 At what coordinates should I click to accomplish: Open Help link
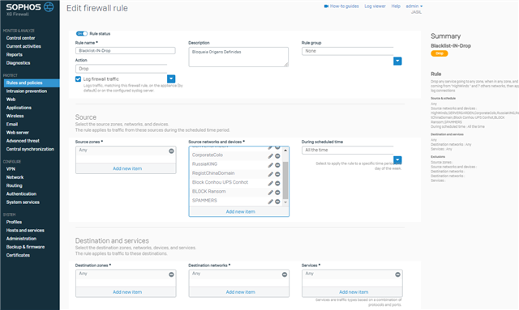click(x=396, y=6)
